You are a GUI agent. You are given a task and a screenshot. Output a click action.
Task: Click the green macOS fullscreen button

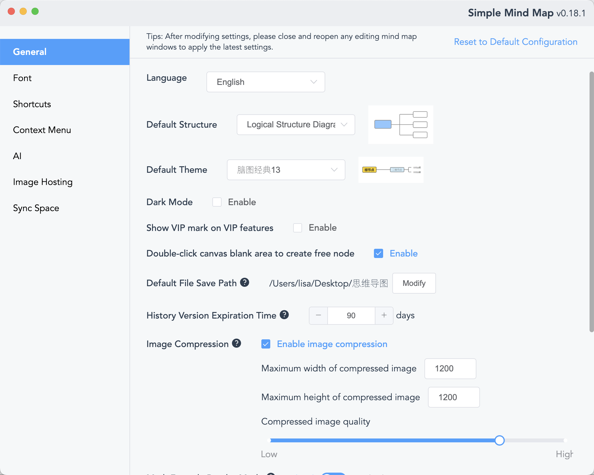coord(35,11)
